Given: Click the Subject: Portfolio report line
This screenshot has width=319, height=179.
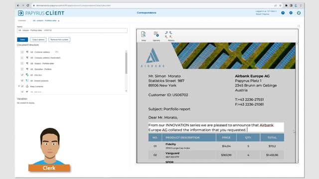Looking at the screenshot, I should click(x=169, y=109).
